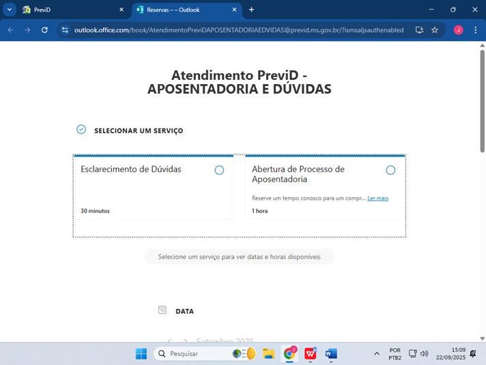This screenshot has width=486, height=365.
Task: Click the 1 hora duration text
Action: tap(260, 211)
